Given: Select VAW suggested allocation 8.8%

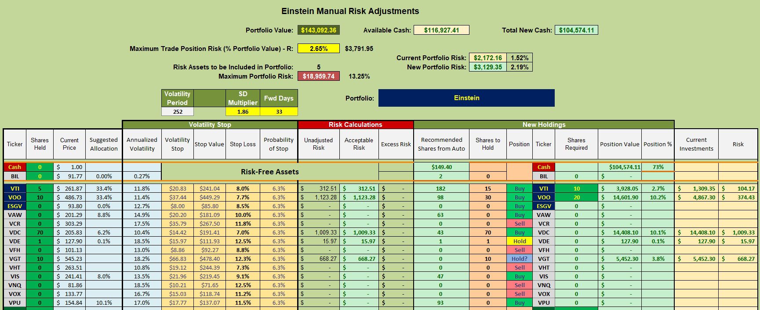Looking at the screenshot, I should tap(104, 215).
